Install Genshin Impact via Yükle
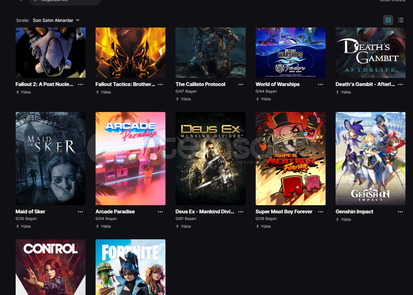The image size is (413, 295). pyautogui.click(x=343, y=220)
